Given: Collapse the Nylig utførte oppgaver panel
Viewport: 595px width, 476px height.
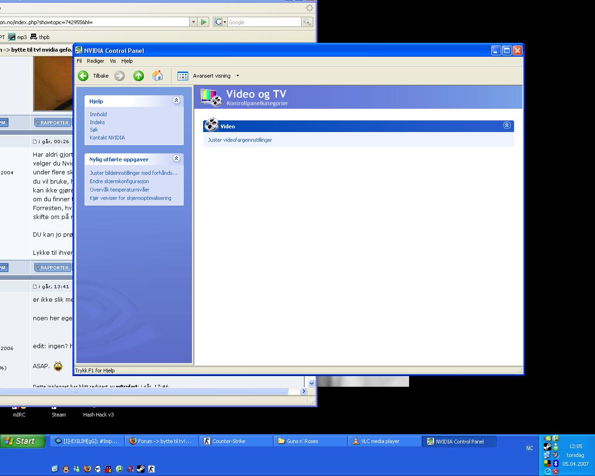Looking at the screenshot, I should [176, 159].
